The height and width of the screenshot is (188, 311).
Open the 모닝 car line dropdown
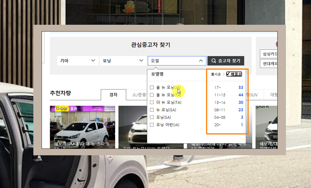point(123,61)
